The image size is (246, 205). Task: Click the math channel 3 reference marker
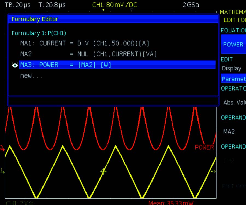point(2,149)
